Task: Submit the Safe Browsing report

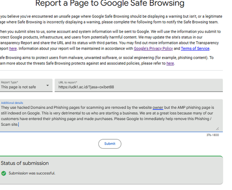Action: pos(110,144)
